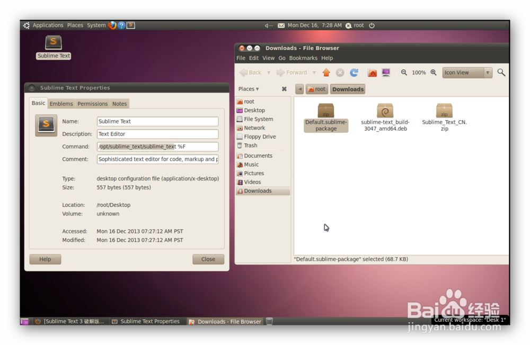Image resolution: width=530 pixels, height=345 pixels.
Task: Reload the Downloads folder
Action: pyautogui.click(x=354, y=72)
